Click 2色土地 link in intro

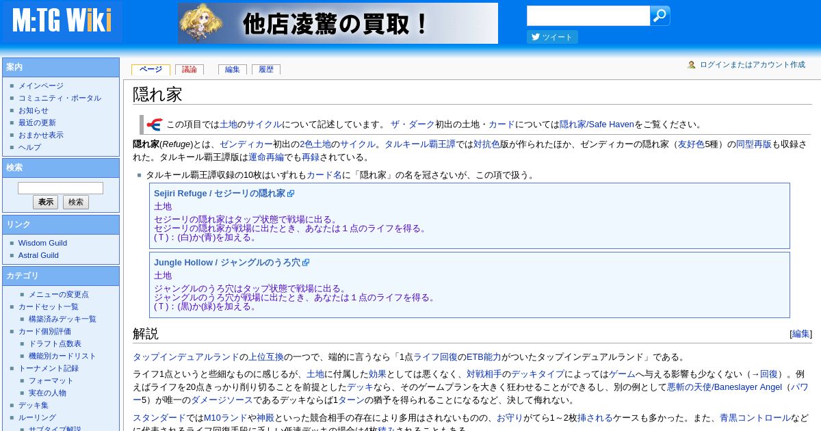tap(315, 144)
